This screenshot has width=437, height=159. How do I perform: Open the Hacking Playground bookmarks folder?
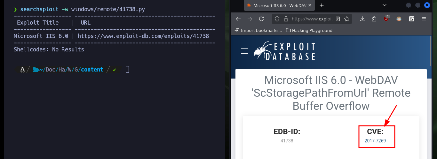(x=309, y=30)
